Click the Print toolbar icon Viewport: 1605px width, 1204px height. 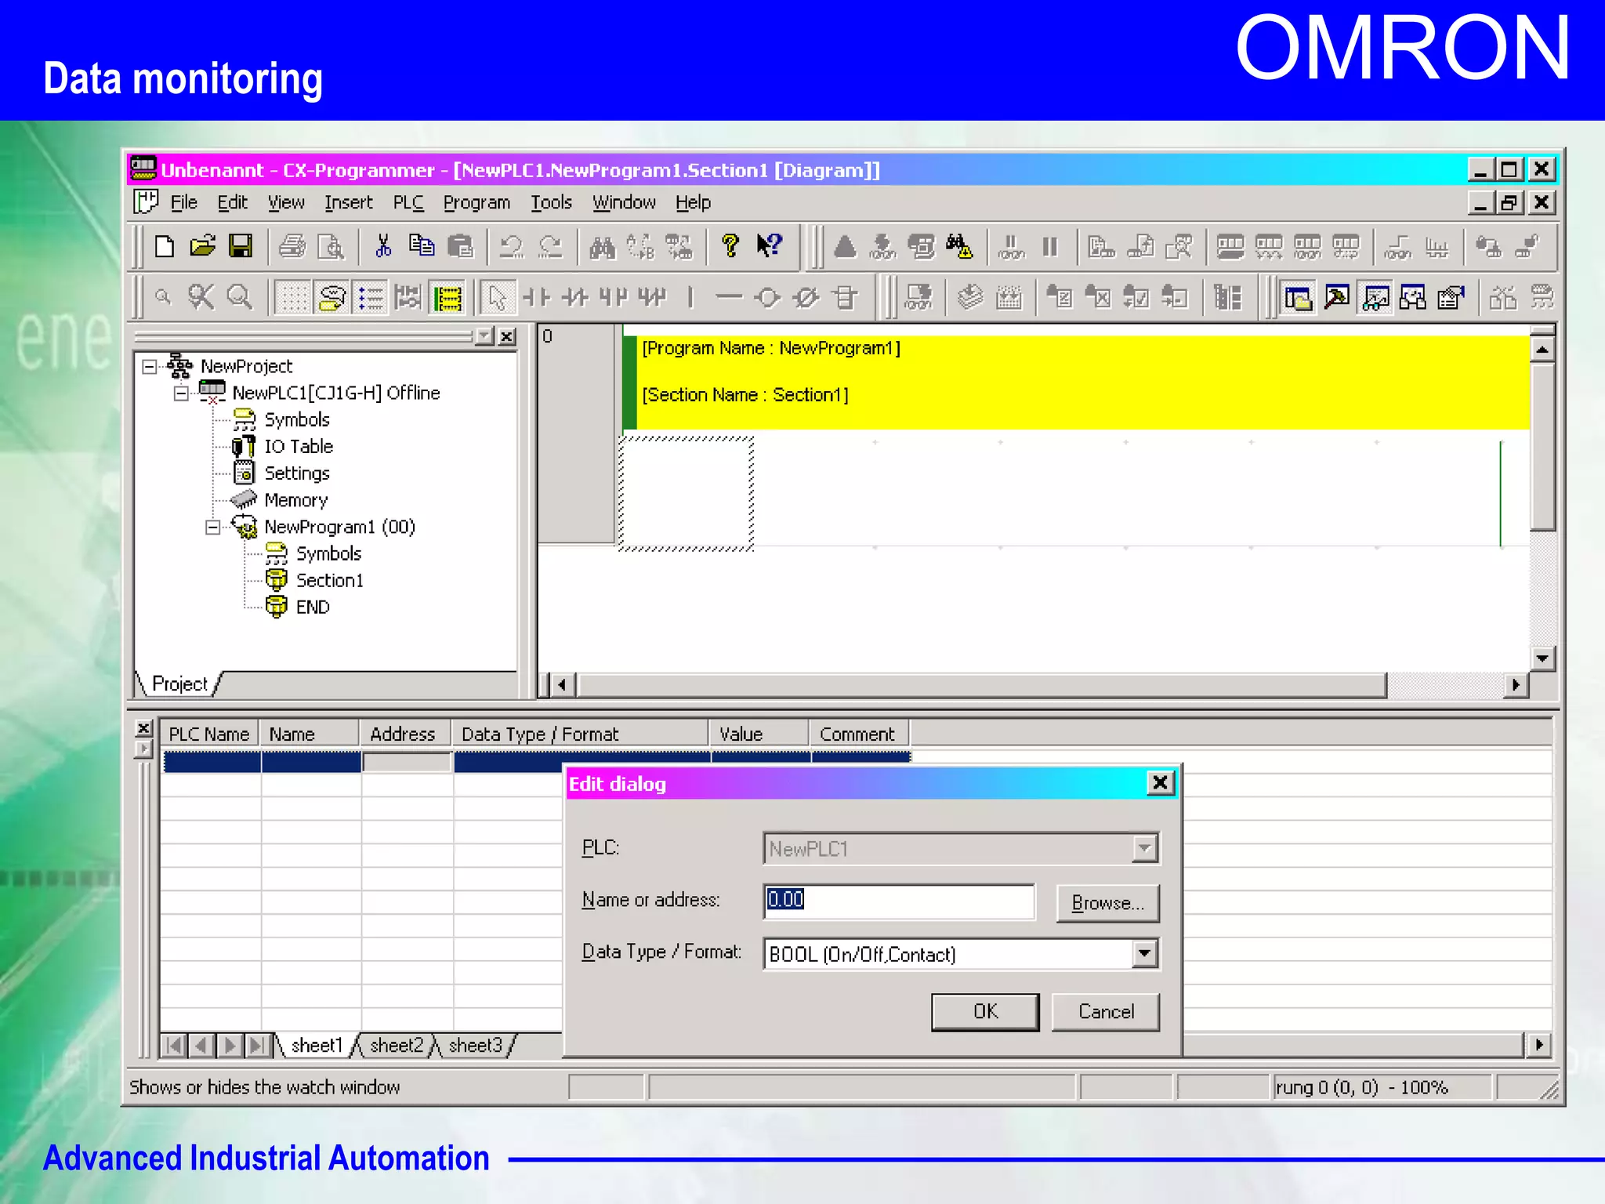tap(292, 246)
